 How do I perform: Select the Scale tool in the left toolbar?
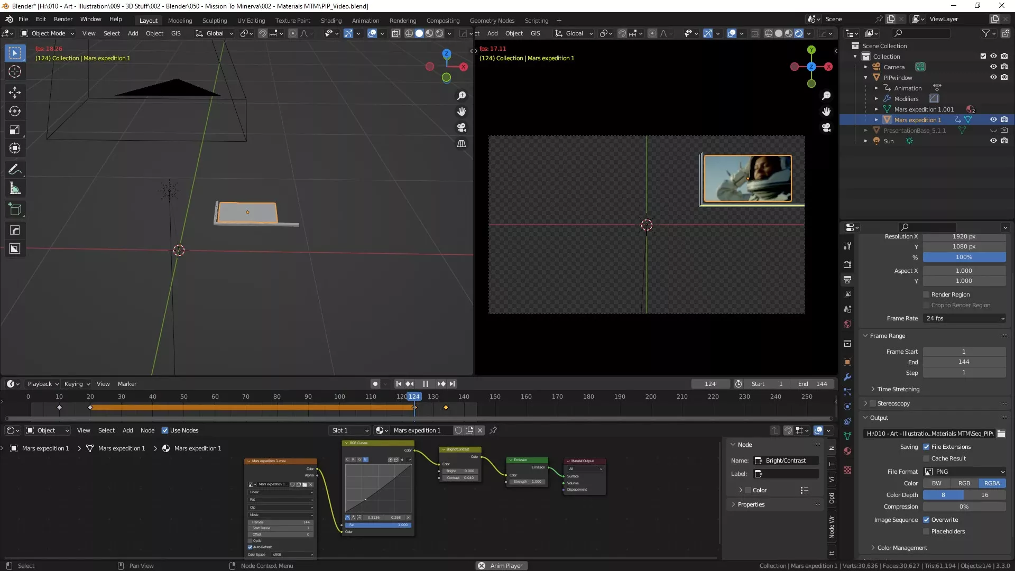pos(15,130)
